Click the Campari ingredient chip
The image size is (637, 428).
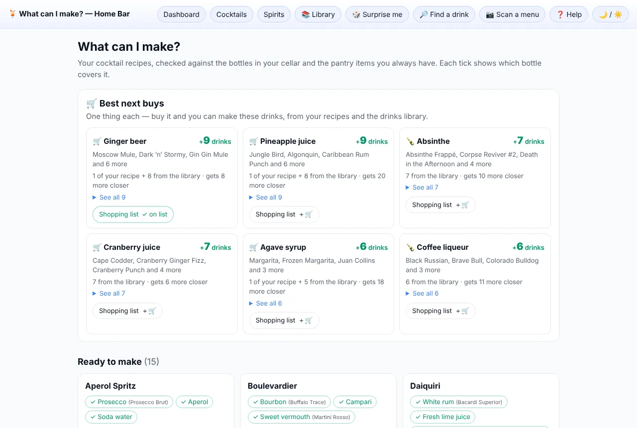[355, 402]
